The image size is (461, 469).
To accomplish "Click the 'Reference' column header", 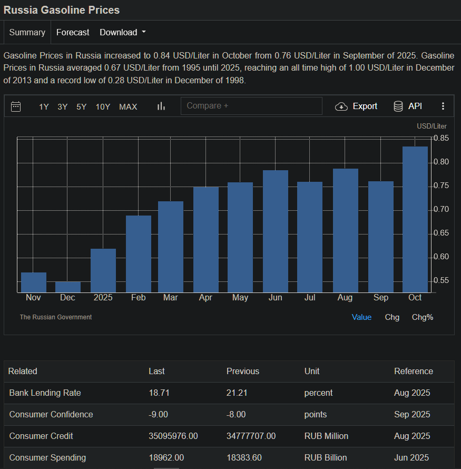I will [414, 371].
